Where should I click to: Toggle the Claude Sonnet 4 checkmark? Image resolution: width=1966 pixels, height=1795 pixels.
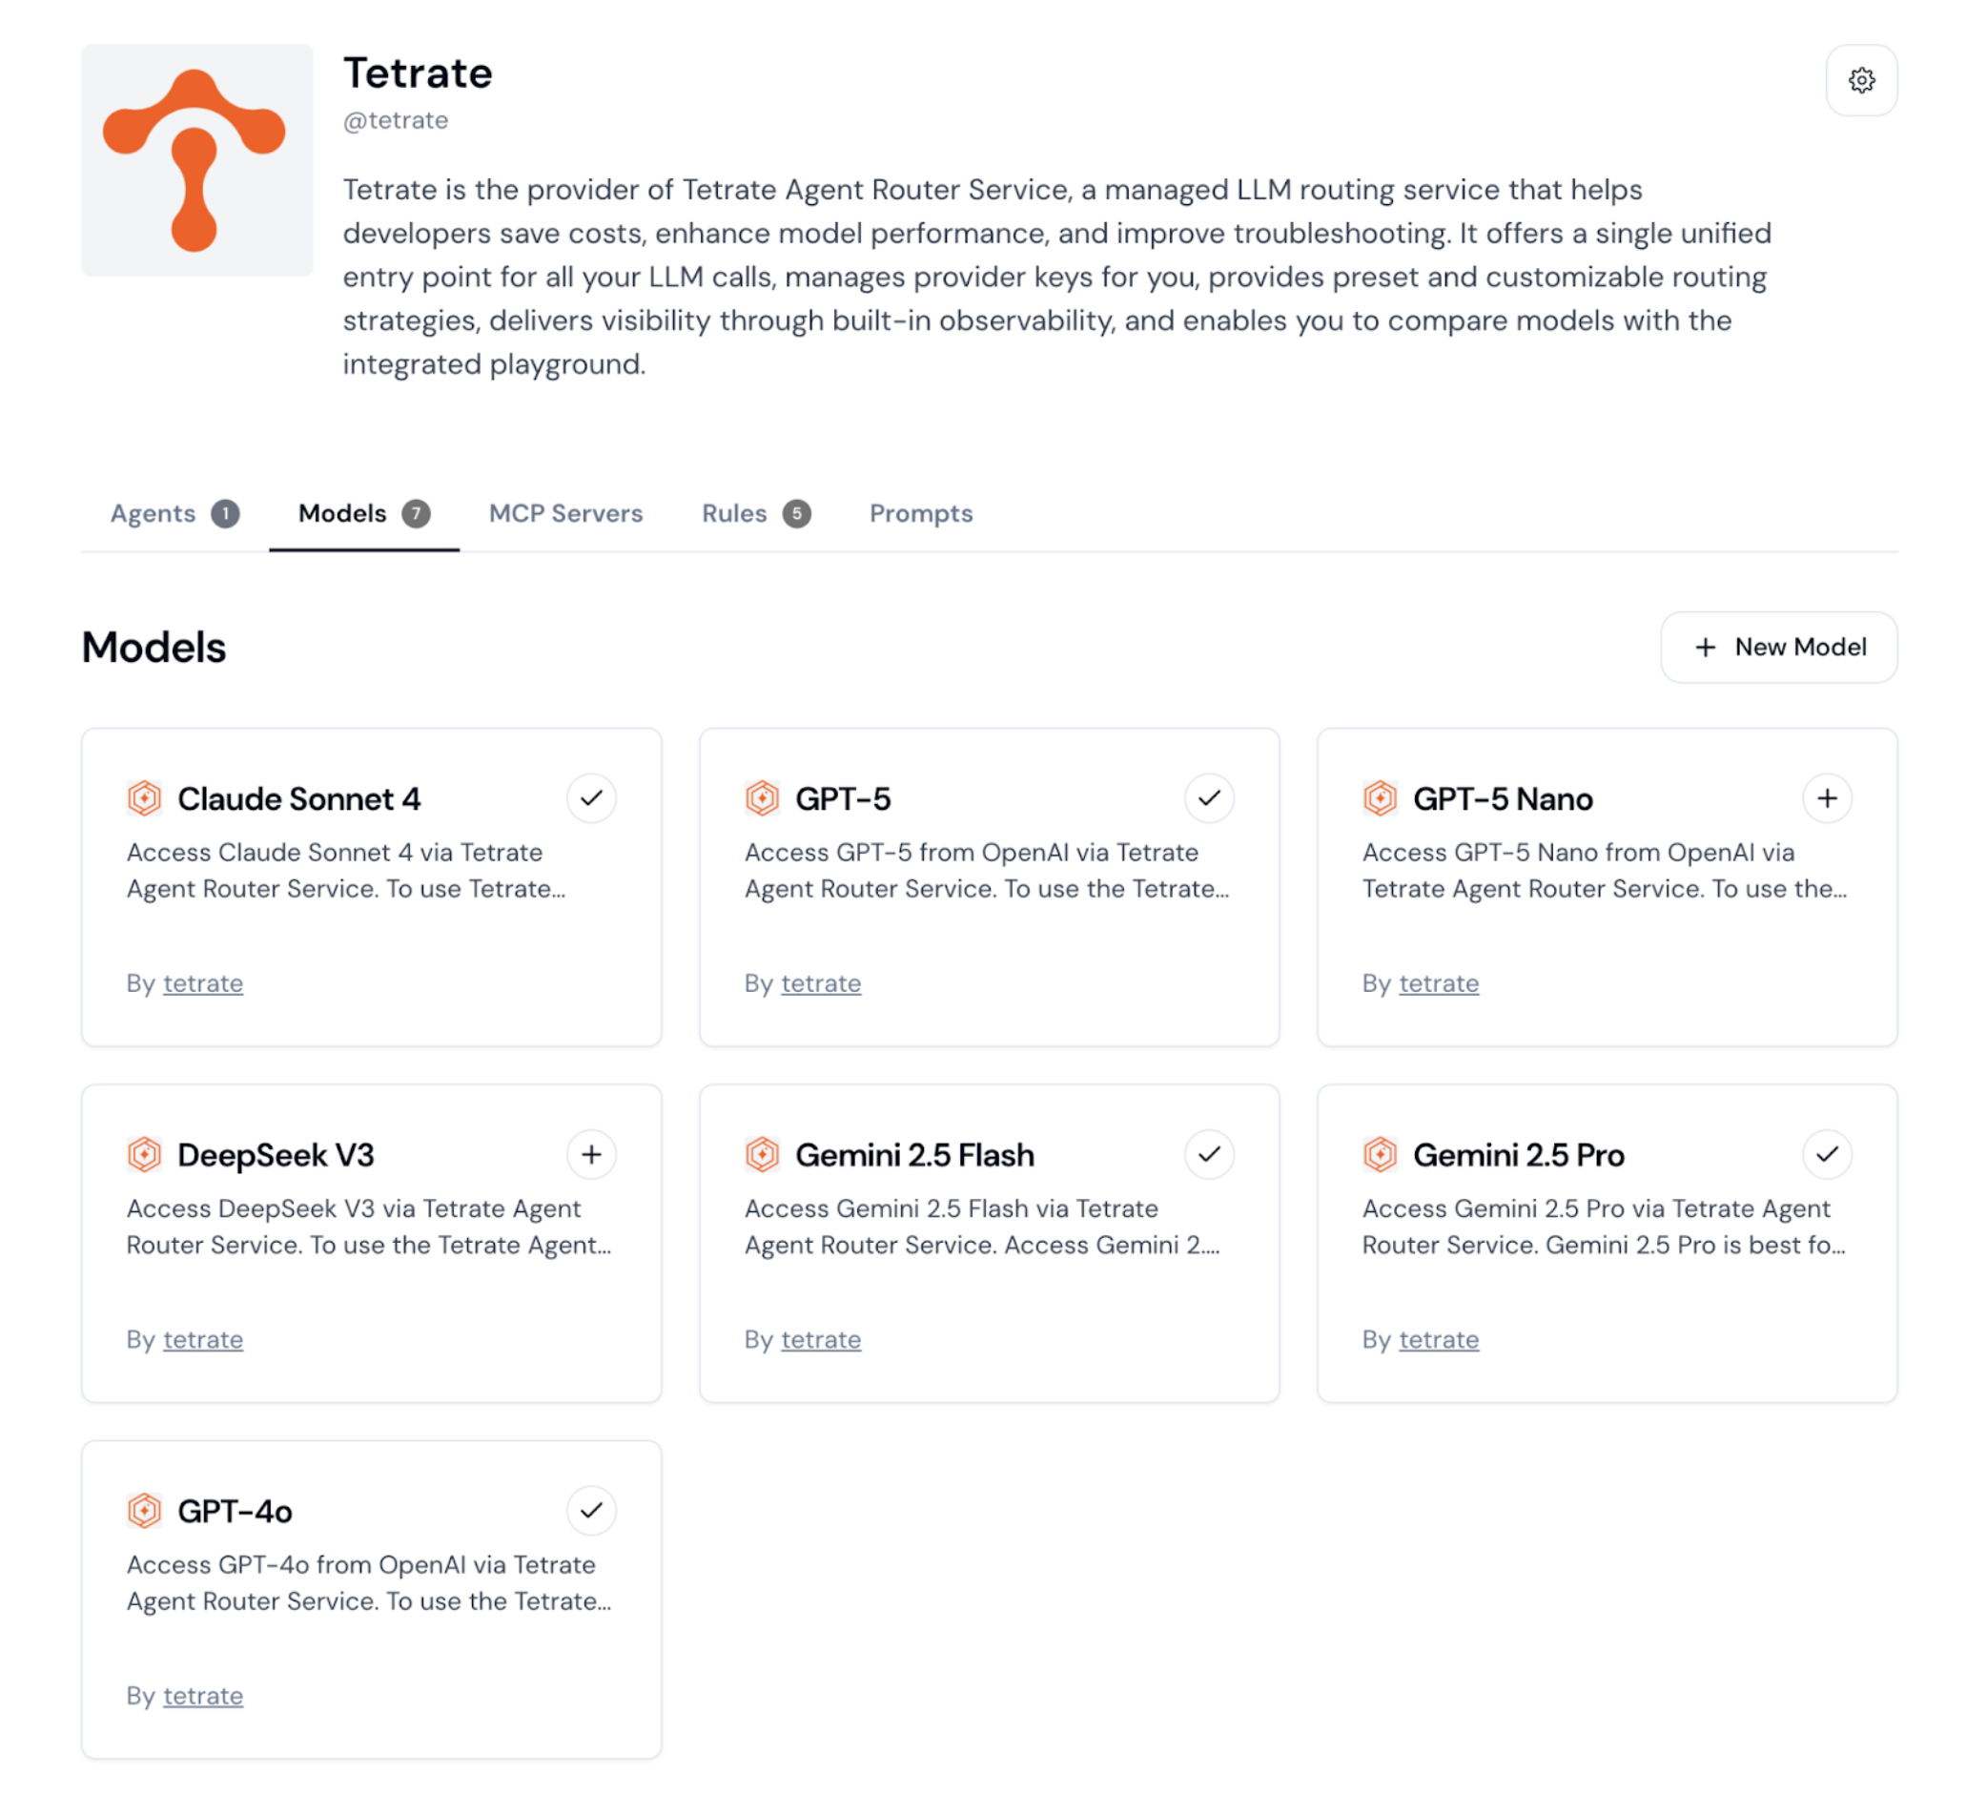pos(591,798)
